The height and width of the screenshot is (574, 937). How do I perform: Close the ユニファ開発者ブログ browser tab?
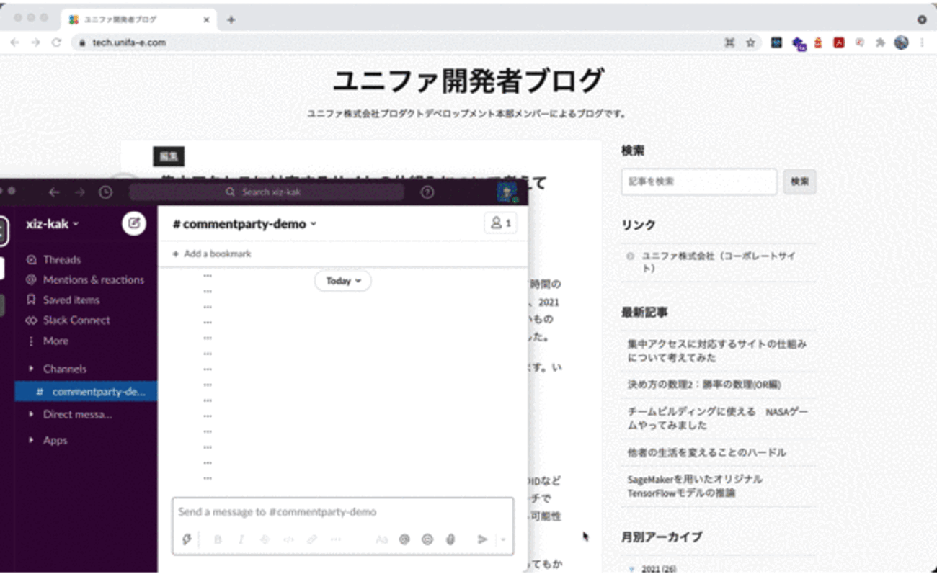pyautogui.click(x=206, y=19)
